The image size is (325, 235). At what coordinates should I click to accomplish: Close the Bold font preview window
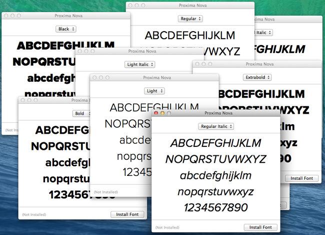(22, 100)
